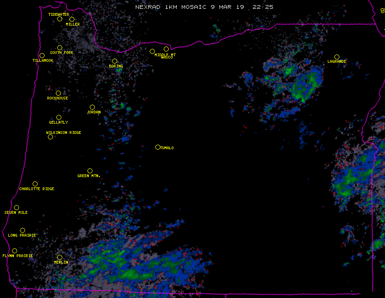Select the Green Mtn. station circle
Screen dimensions: 385x298
pos(90,171)
